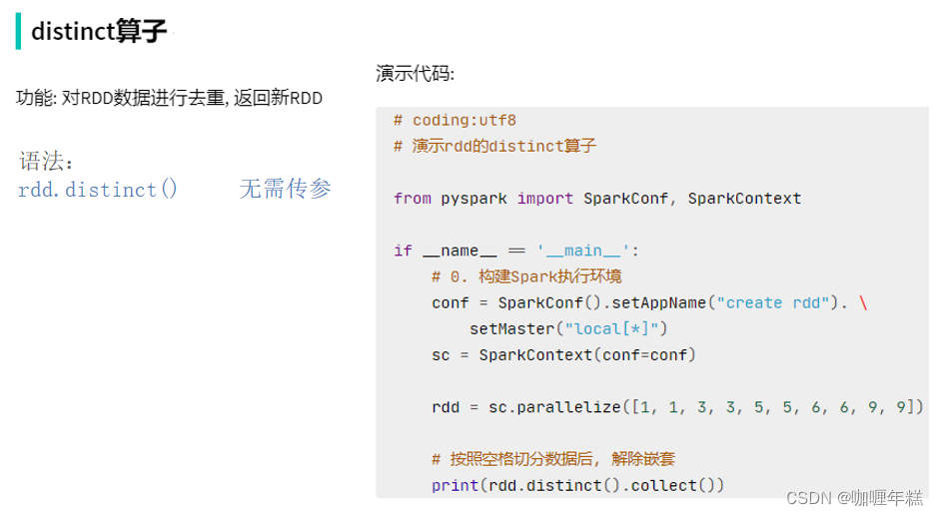Click the 'CSDN @咖喱年糕' watermark
938x516 pixels.
(x=855, y=498)
